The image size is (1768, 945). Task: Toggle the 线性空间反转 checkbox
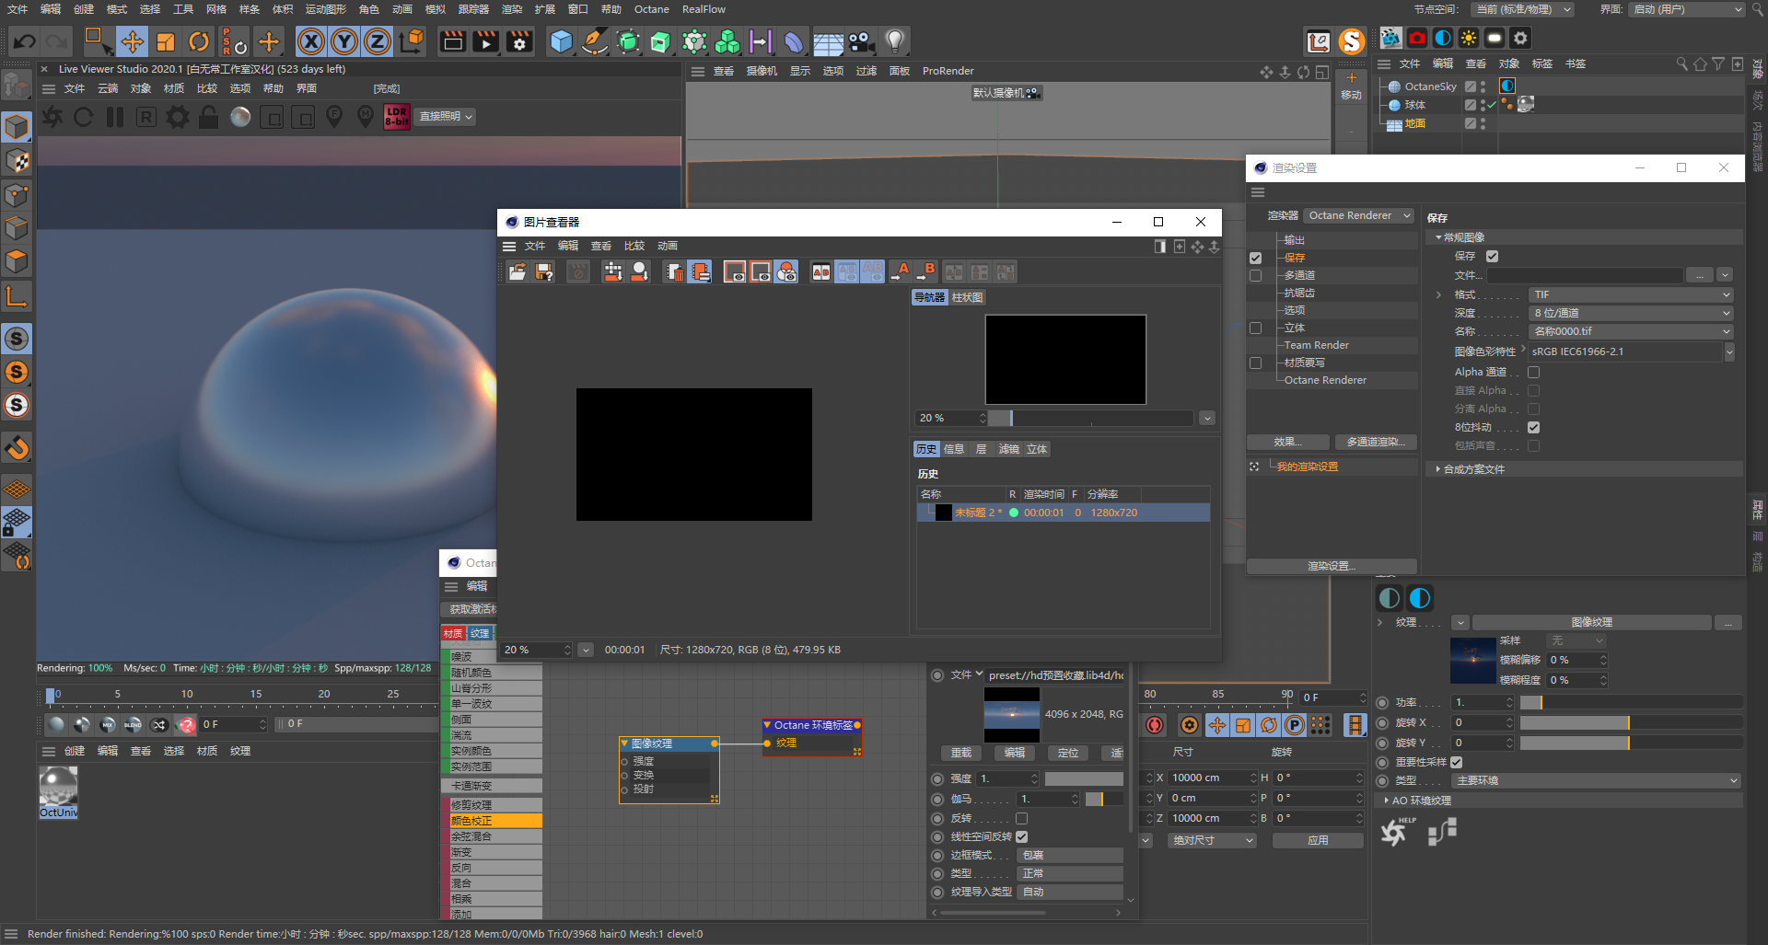pos(1021,836)
